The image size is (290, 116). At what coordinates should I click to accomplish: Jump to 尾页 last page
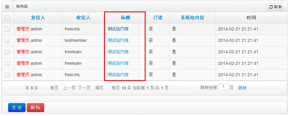point(99,88)
